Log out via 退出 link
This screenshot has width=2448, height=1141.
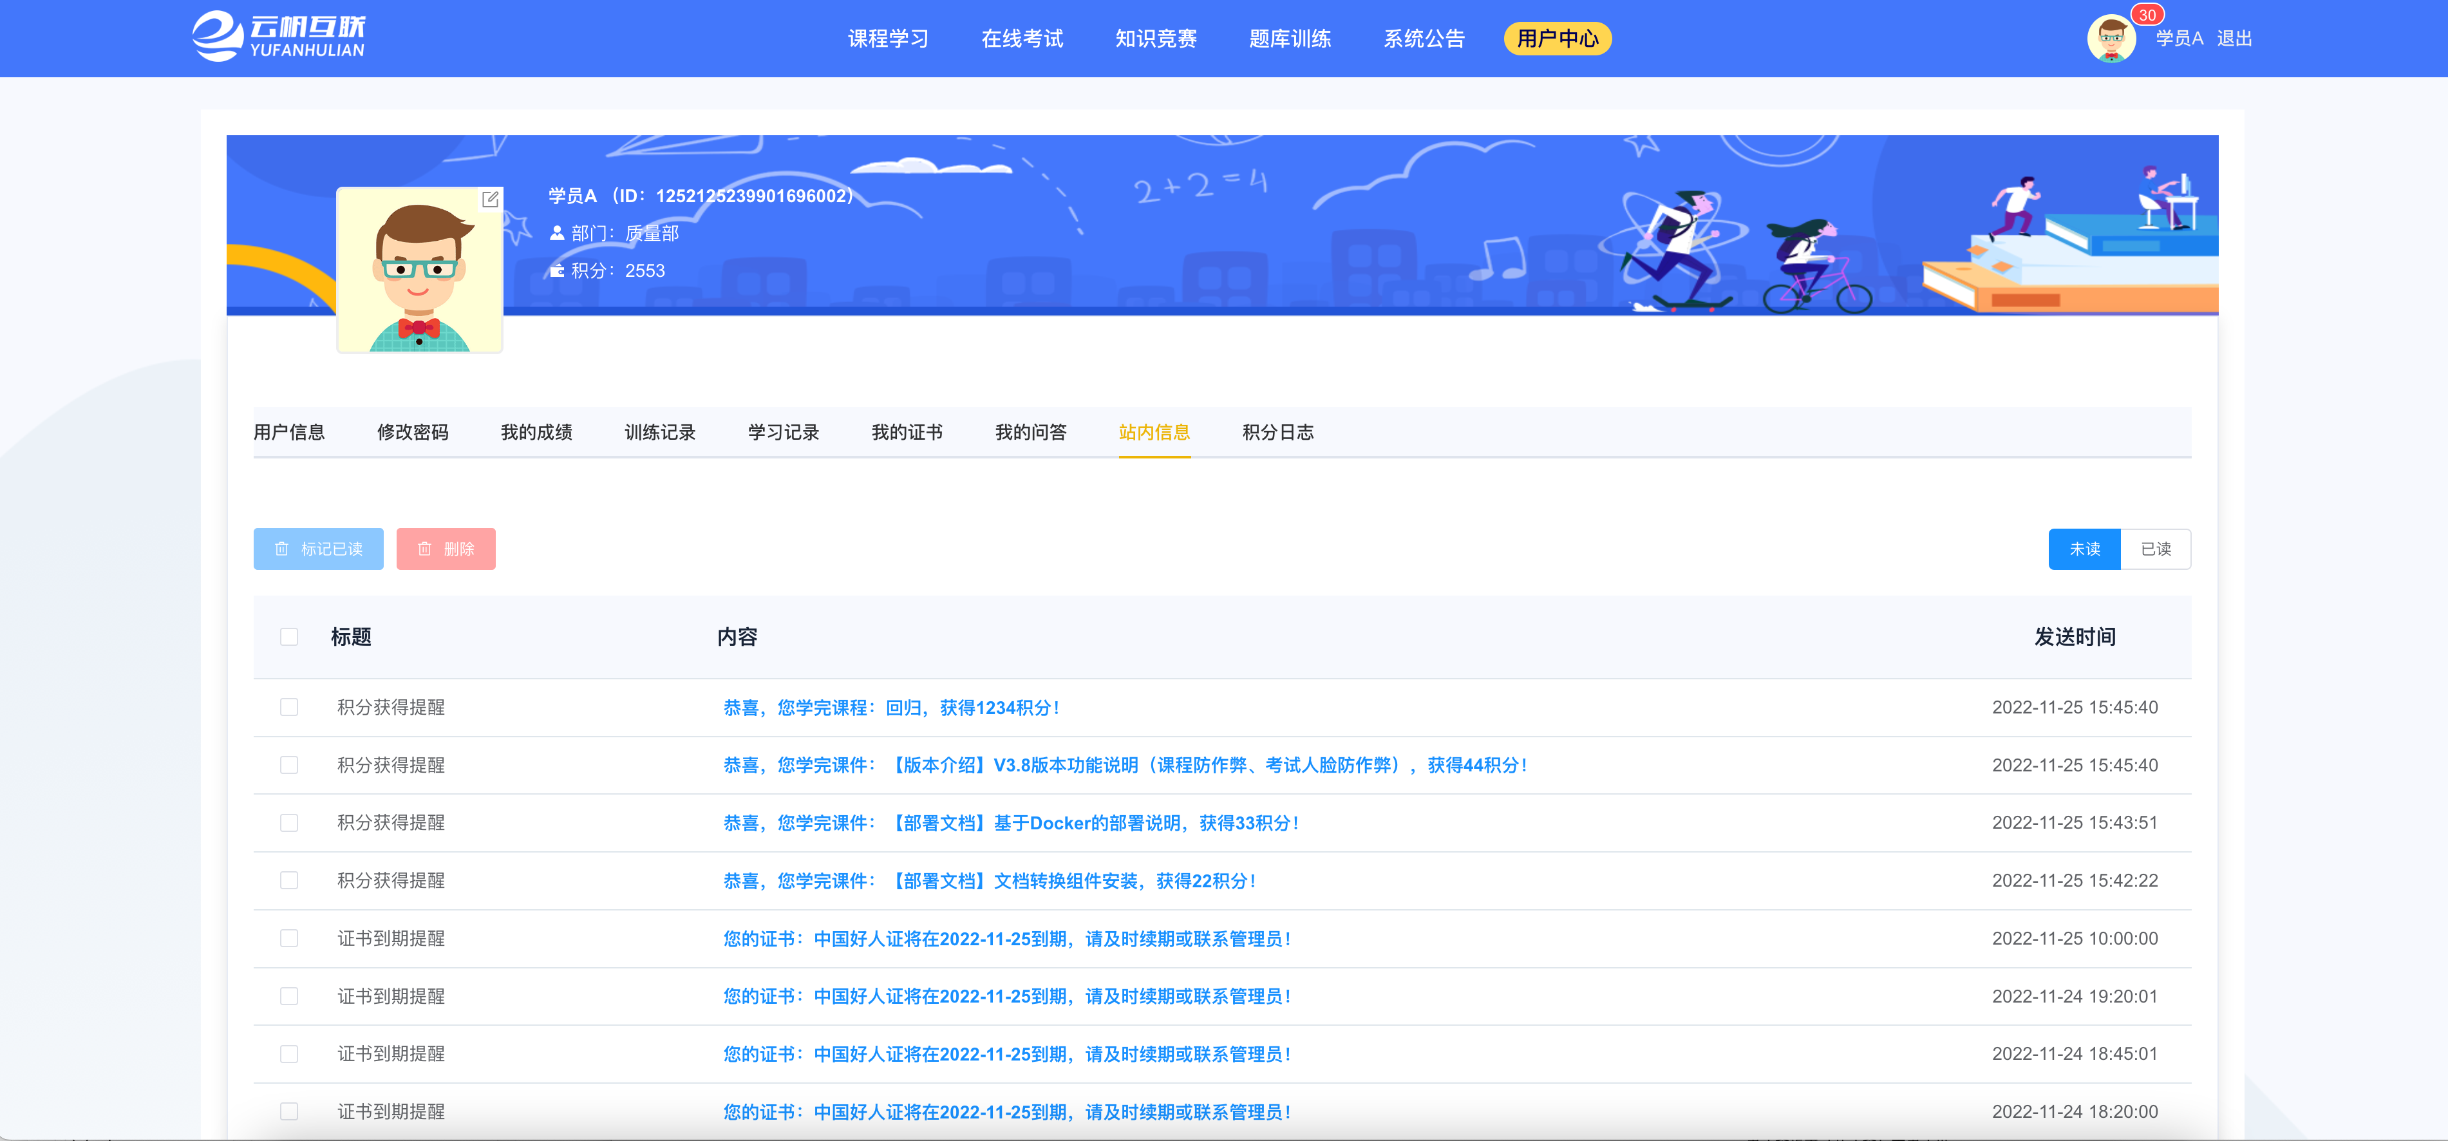tap(2234, 39)
